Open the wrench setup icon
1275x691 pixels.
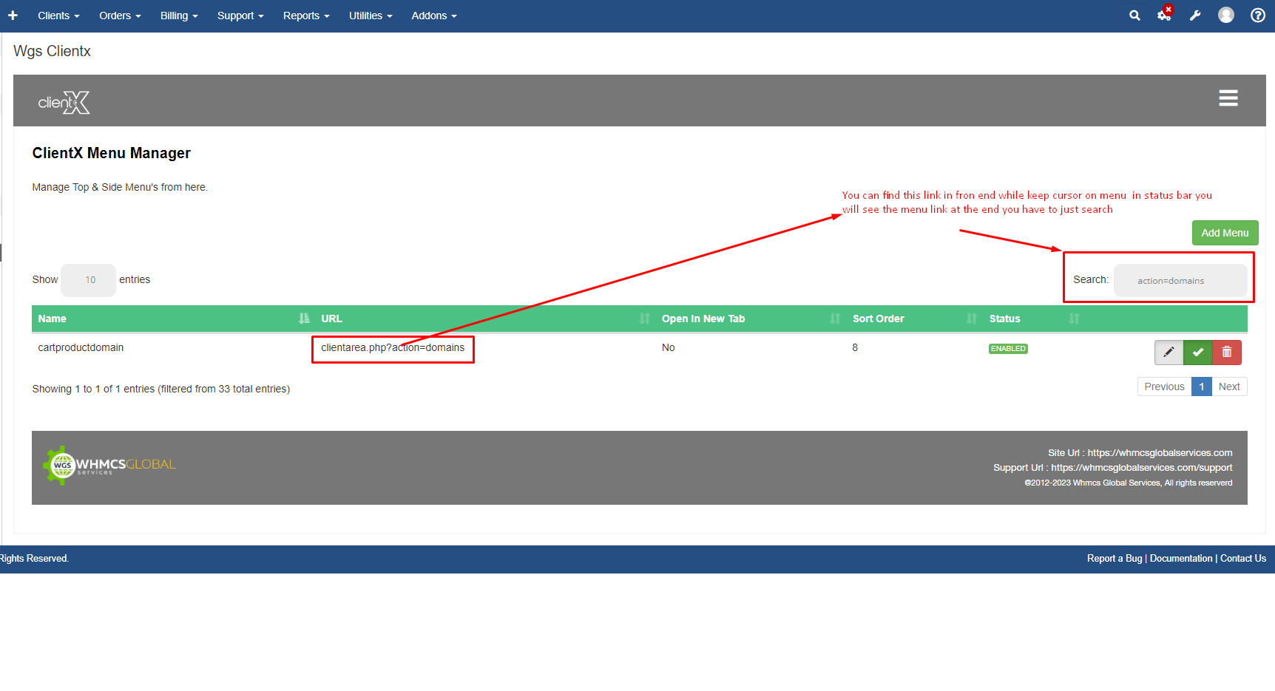1195,16
